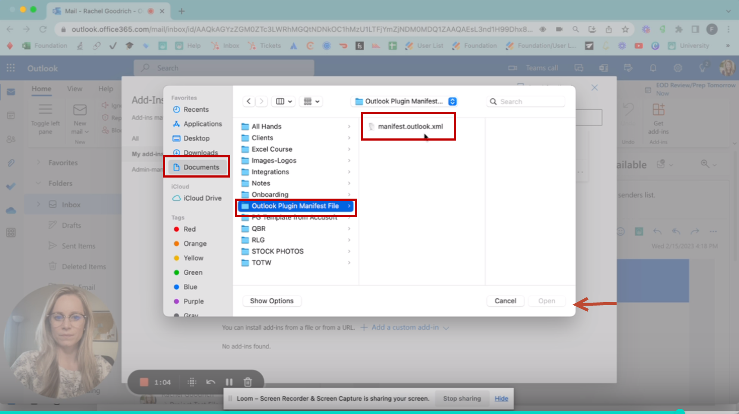Screen dimensions: 739x414
Task: Open Mail view from the left sidebar
Action: (11, 92)
